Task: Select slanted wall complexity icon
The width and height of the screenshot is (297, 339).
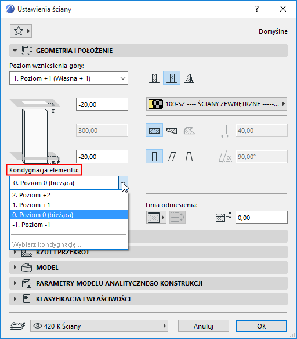Action: 172,156
